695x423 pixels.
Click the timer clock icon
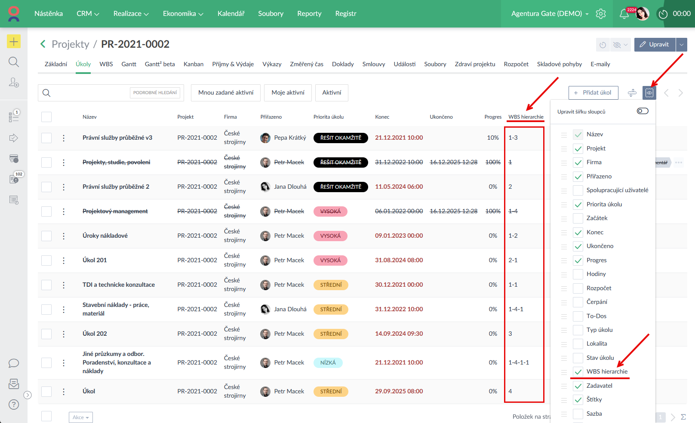coord(663,14)
